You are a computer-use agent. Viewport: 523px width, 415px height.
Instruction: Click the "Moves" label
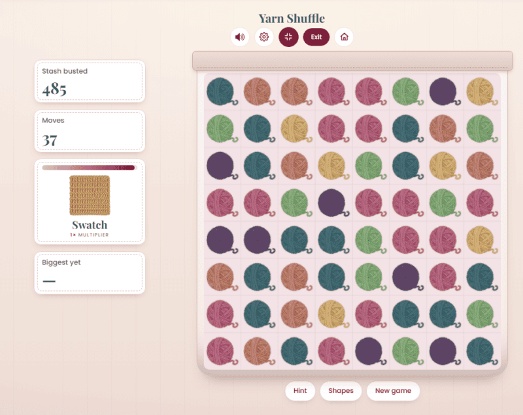point(53,120)
